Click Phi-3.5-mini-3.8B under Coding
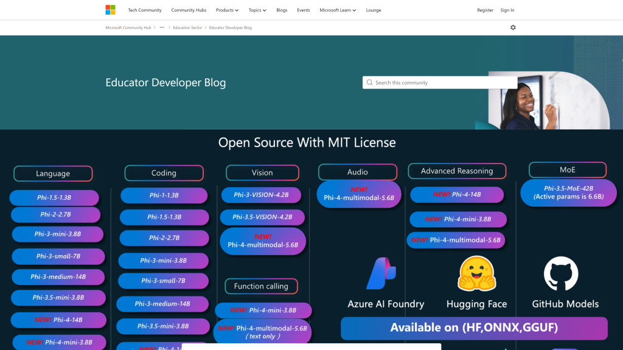 tap(163, 326)
